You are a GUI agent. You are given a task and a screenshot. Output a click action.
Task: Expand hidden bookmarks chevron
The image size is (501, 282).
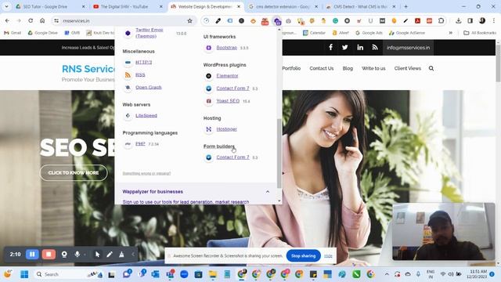coord(451,33)
